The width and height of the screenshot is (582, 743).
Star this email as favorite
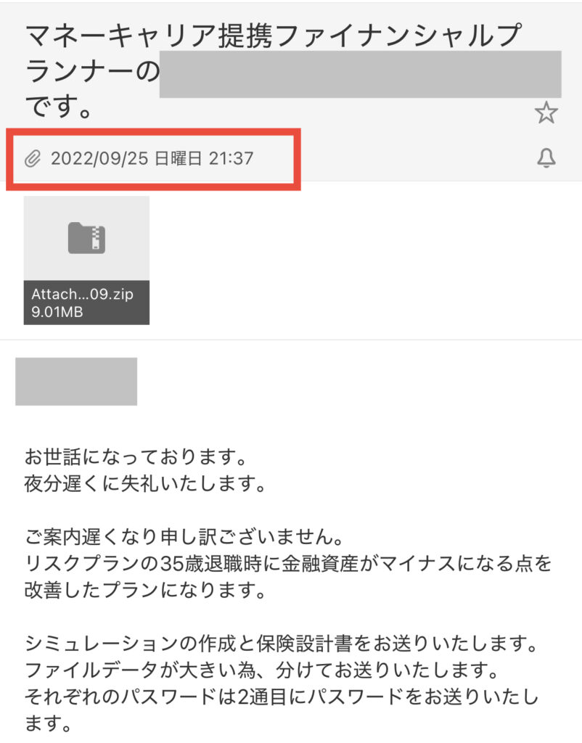[x=546, y=112]
